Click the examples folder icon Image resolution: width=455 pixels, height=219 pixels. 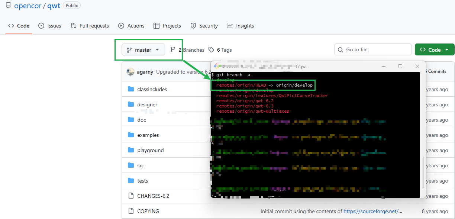coord(131,135)
